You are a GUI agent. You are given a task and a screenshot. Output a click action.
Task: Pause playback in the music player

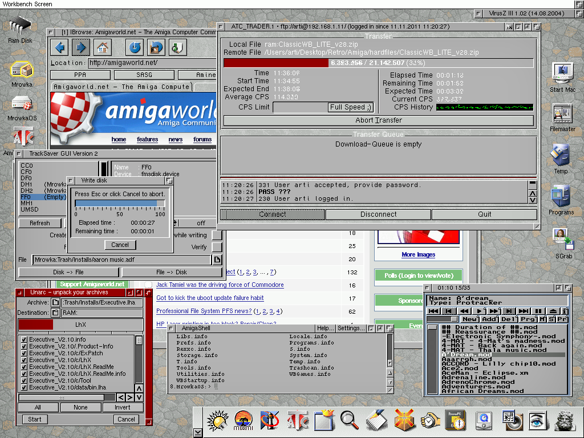(x=538, y=311)
